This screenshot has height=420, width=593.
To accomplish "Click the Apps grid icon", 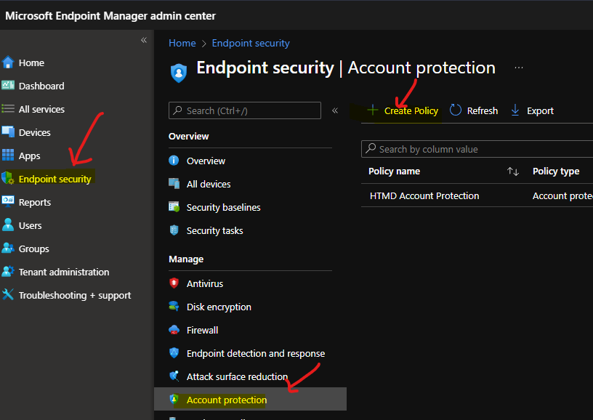I will [7, 156].
